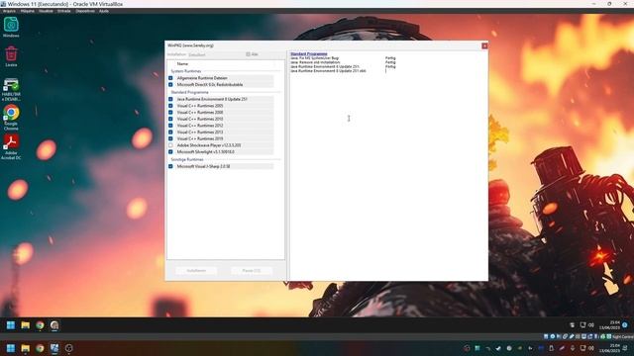Open the Arquivo menu in VirtualBox

pos(9,11)
